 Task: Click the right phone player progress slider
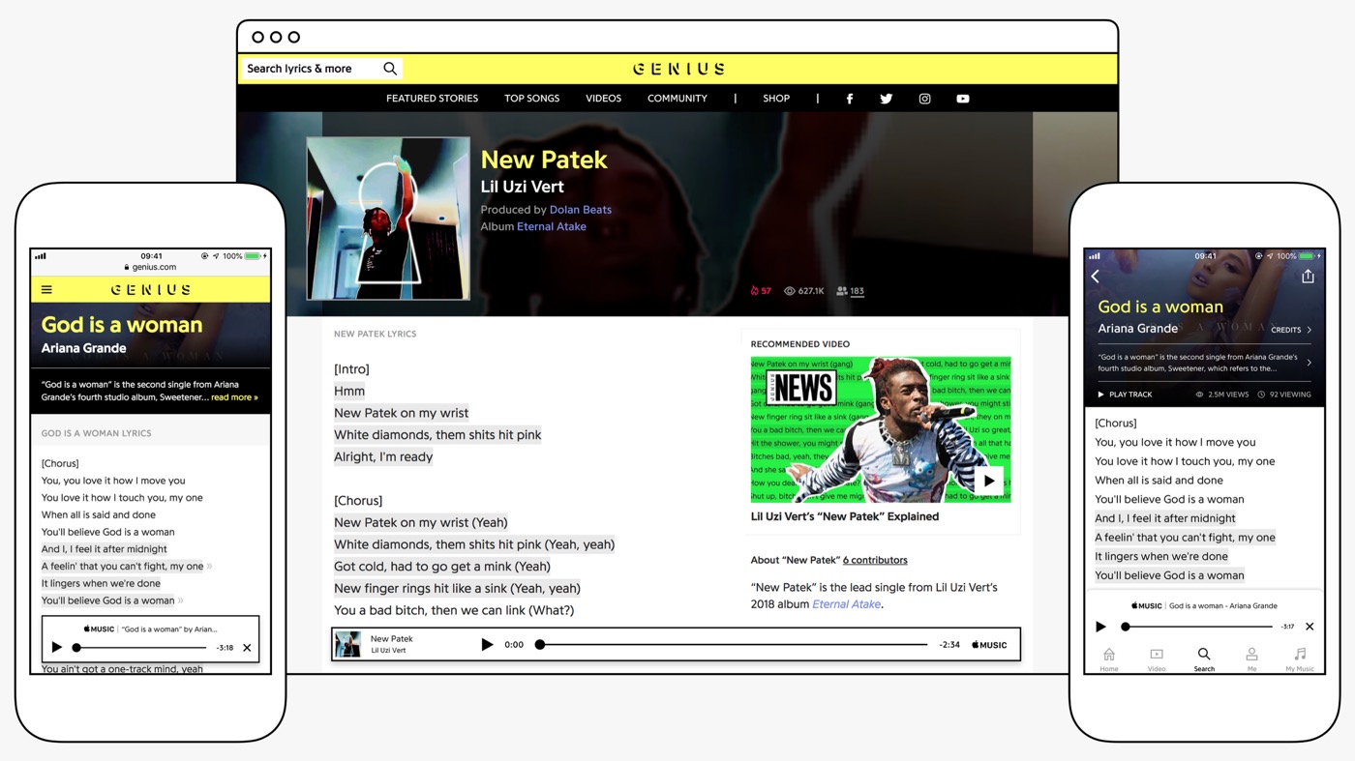click(1198, 627)
